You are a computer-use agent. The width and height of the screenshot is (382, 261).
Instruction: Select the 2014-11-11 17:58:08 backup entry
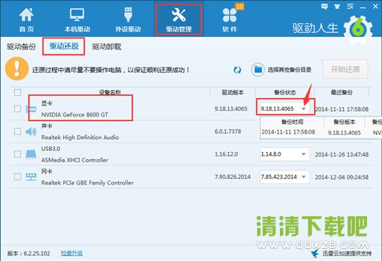click(x=288, y=132)
